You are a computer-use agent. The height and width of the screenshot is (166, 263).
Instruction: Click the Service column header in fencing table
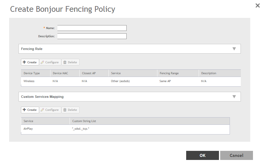(116, 73)
